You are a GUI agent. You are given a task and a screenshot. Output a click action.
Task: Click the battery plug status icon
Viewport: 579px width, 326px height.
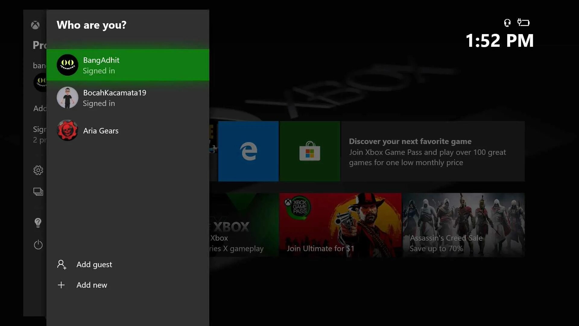524,23
